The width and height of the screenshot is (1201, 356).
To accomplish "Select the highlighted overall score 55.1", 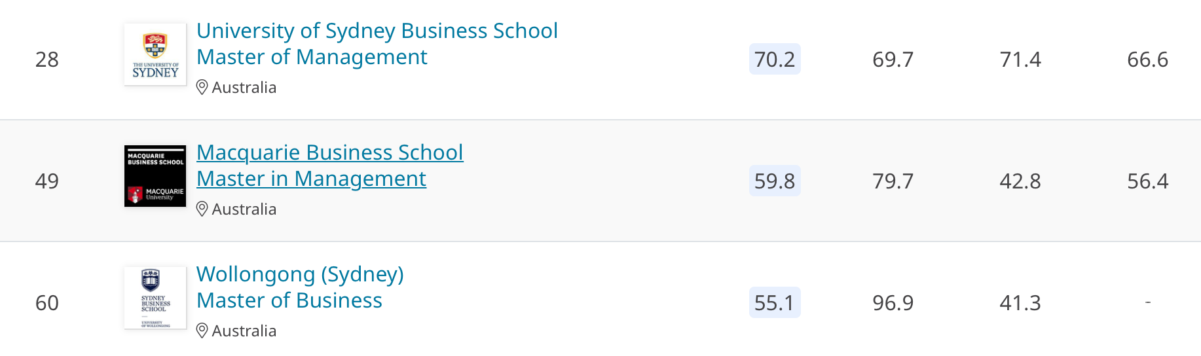I will pos(775,302).
